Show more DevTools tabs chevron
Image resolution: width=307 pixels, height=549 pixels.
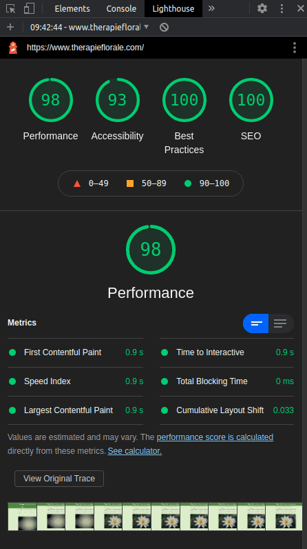pyautogui.click(x=211, y=8)
